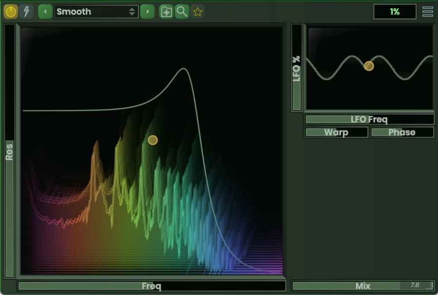Click the Warp control
Image resolution: width=438 pixels, height=295 pixels.
click(336, 132)
